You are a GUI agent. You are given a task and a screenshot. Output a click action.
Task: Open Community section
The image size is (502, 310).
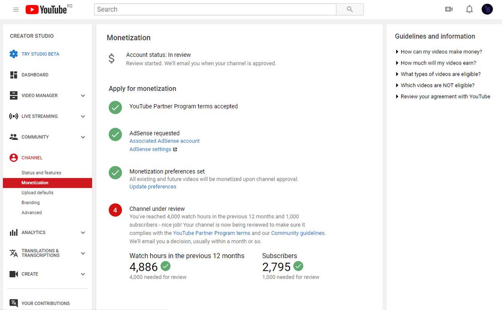tap(35, 137)
